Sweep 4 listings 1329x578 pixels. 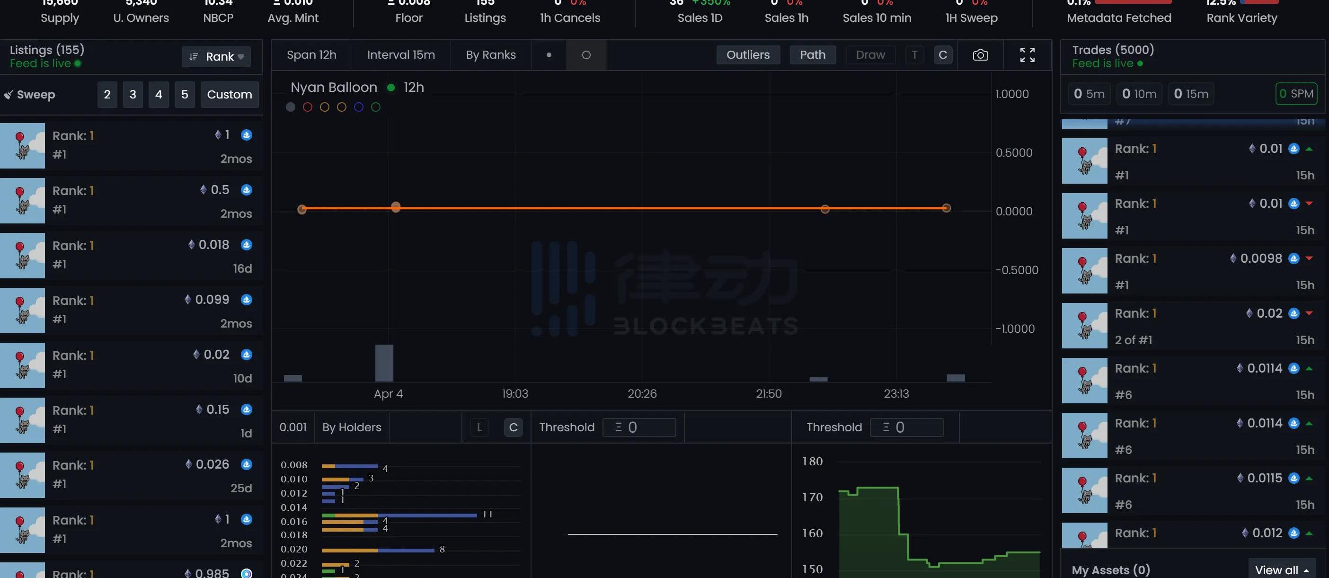159,95
